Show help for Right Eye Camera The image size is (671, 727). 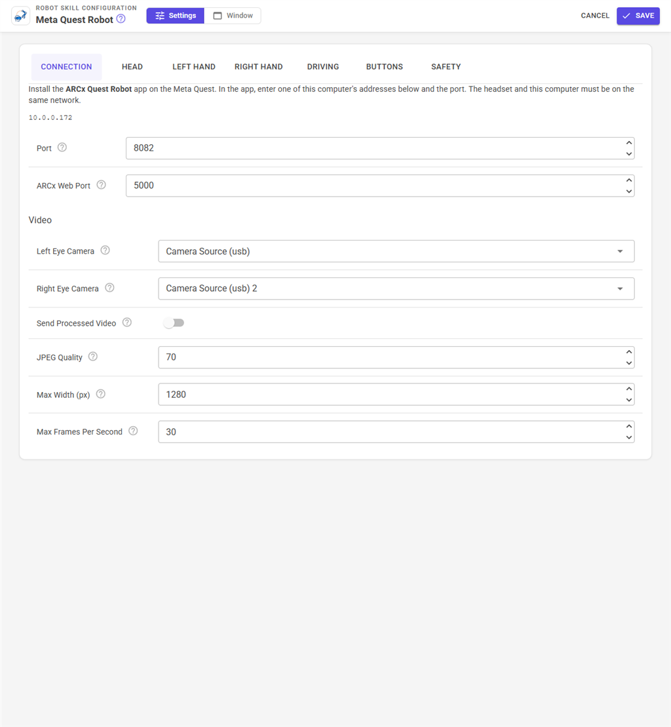pos(109,288)
